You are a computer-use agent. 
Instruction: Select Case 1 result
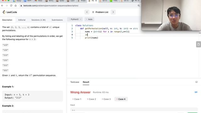pyautogui.click(x=77, y=99)
